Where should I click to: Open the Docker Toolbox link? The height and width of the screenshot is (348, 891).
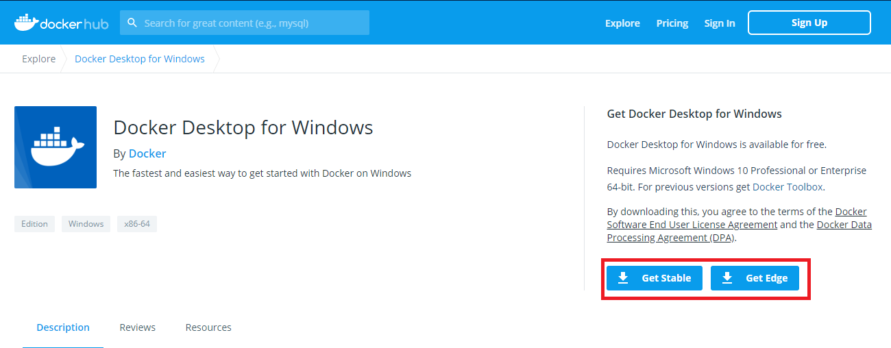click(x=788, y=187)
